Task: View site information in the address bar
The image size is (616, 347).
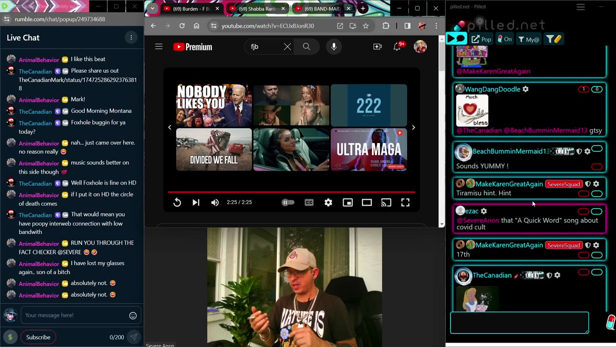Action: point(214,26)
